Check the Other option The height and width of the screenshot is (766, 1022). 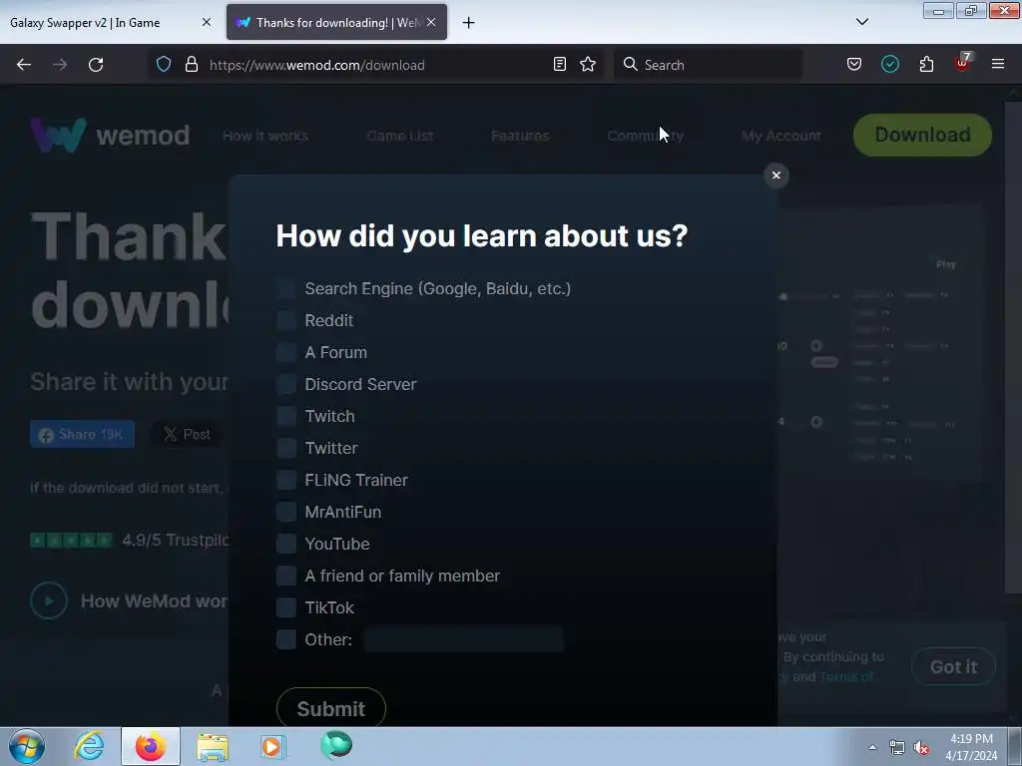[286, 639]
